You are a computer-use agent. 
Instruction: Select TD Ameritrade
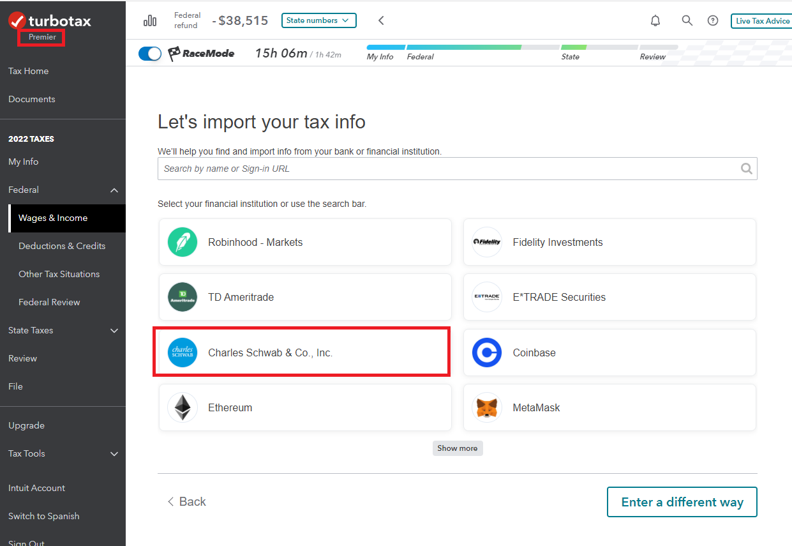[x=305, y=297]
